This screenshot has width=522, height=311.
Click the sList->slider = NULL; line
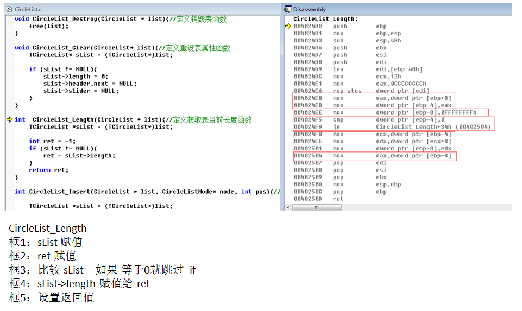coord(81,91)
